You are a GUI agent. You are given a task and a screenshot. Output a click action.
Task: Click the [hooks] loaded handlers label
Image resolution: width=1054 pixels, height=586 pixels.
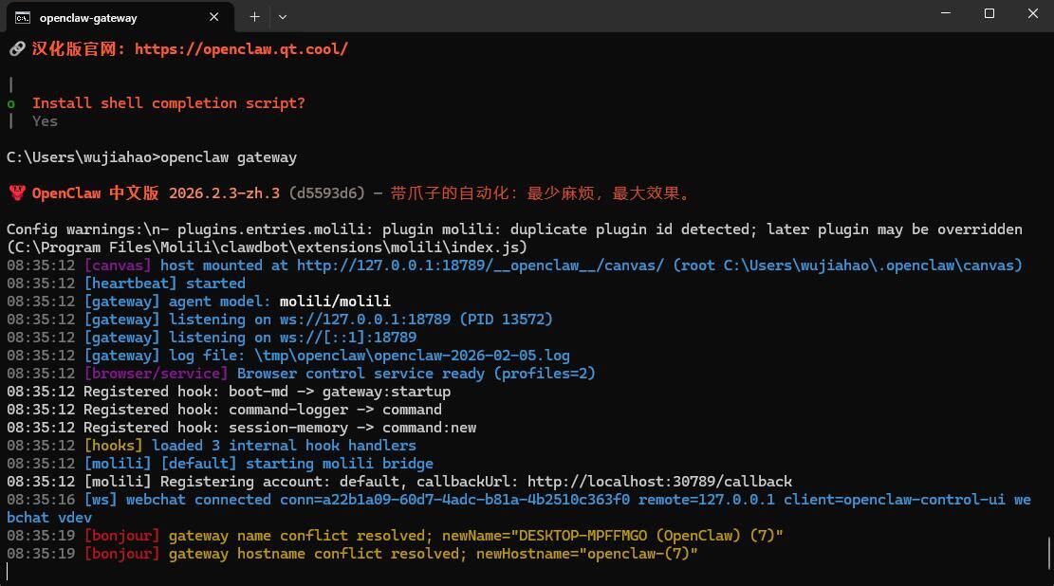[114, 445]
